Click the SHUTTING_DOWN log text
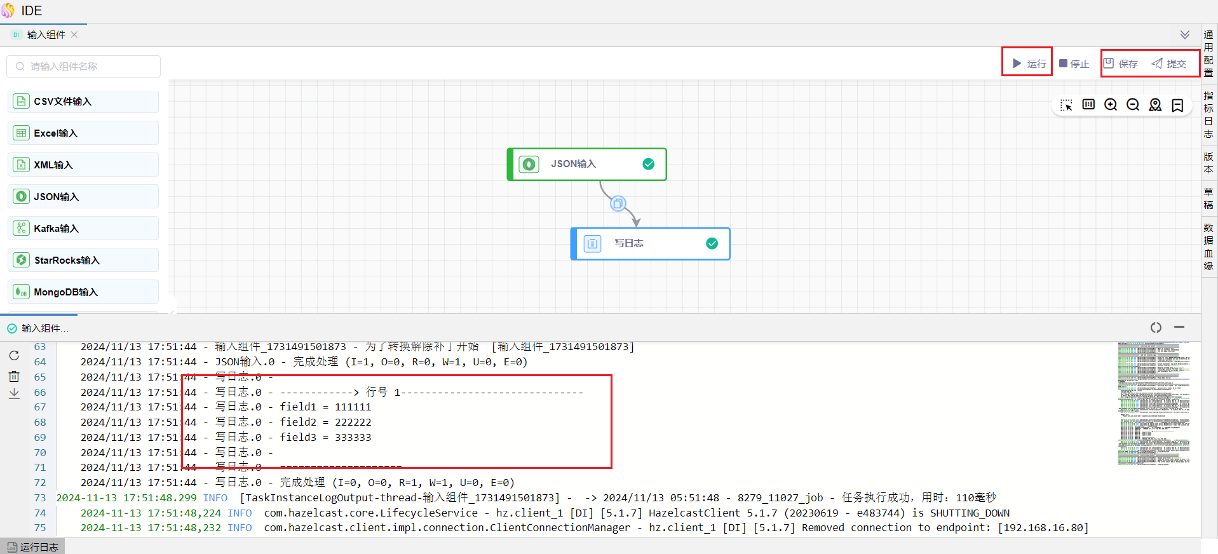 (970, 513)
